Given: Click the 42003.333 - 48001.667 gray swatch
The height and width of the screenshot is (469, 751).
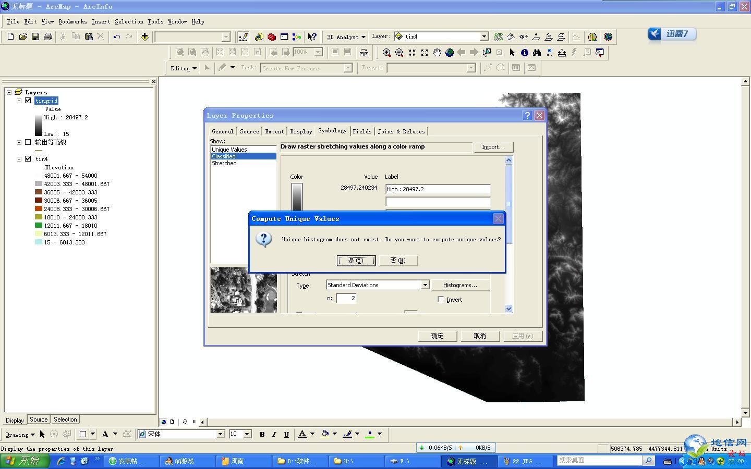Looking at the screenshot, I should coord(39,184).
